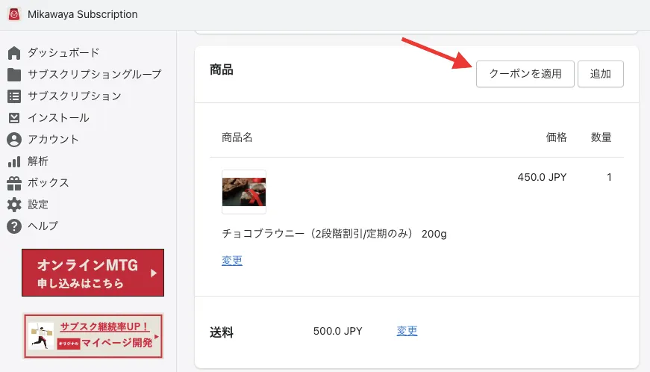Open the ダッシュボード menu item

tap(63, 53)
